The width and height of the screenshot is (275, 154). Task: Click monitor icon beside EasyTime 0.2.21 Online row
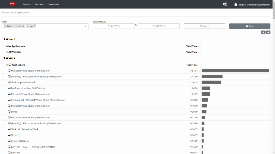coord(9,147)
